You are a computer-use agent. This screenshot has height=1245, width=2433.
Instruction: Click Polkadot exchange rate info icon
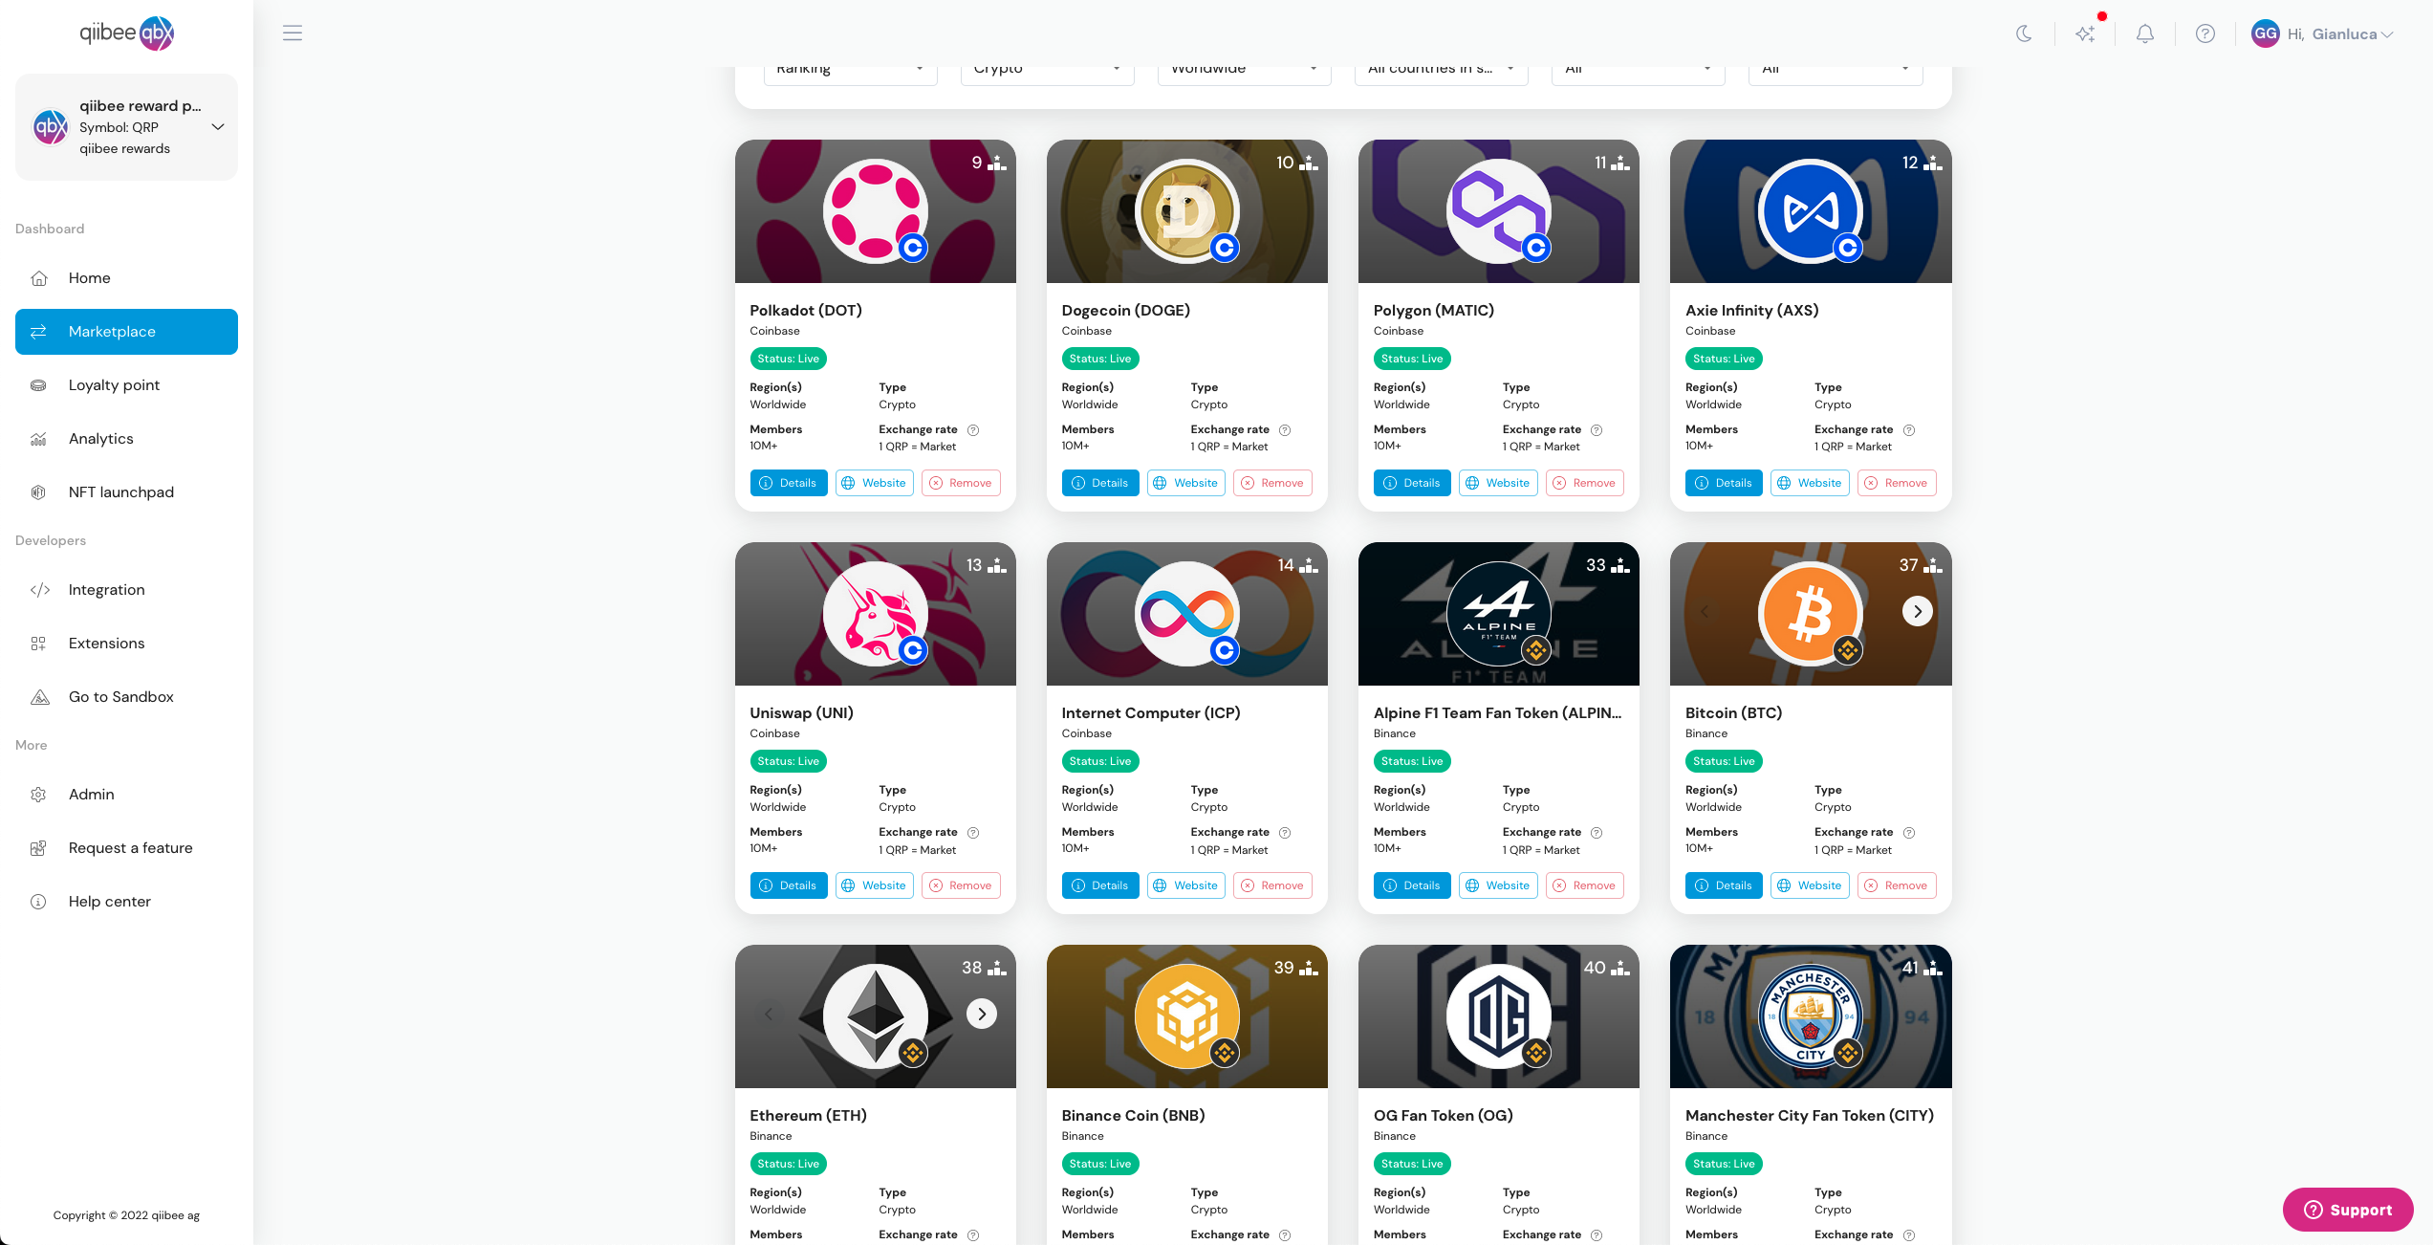(972, 430)
